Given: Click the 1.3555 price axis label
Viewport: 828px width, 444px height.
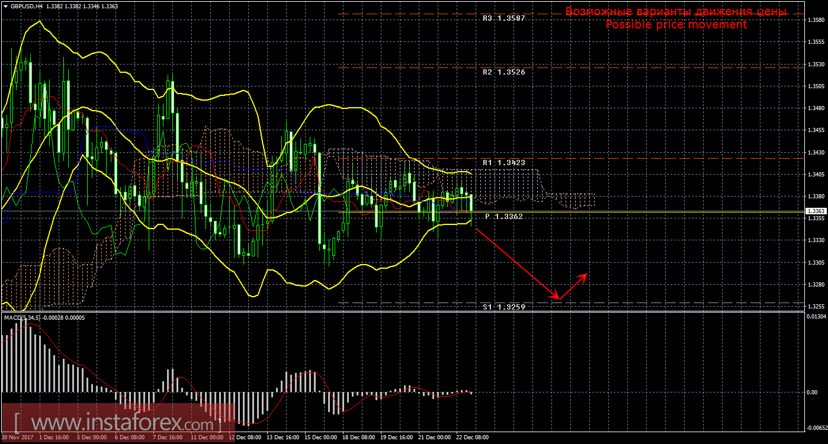Looking at the screenshot, I should (816, 42).
